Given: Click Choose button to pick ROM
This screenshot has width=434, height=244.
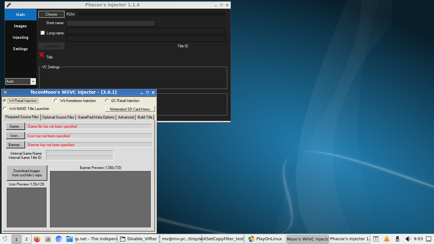Looking at the screenshot, I should (x=51, y=14).
